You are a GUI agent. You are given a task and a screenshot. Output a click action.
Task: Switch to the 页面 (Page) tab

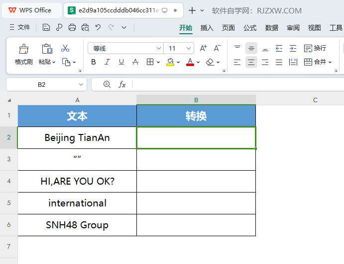click(229, 28)
